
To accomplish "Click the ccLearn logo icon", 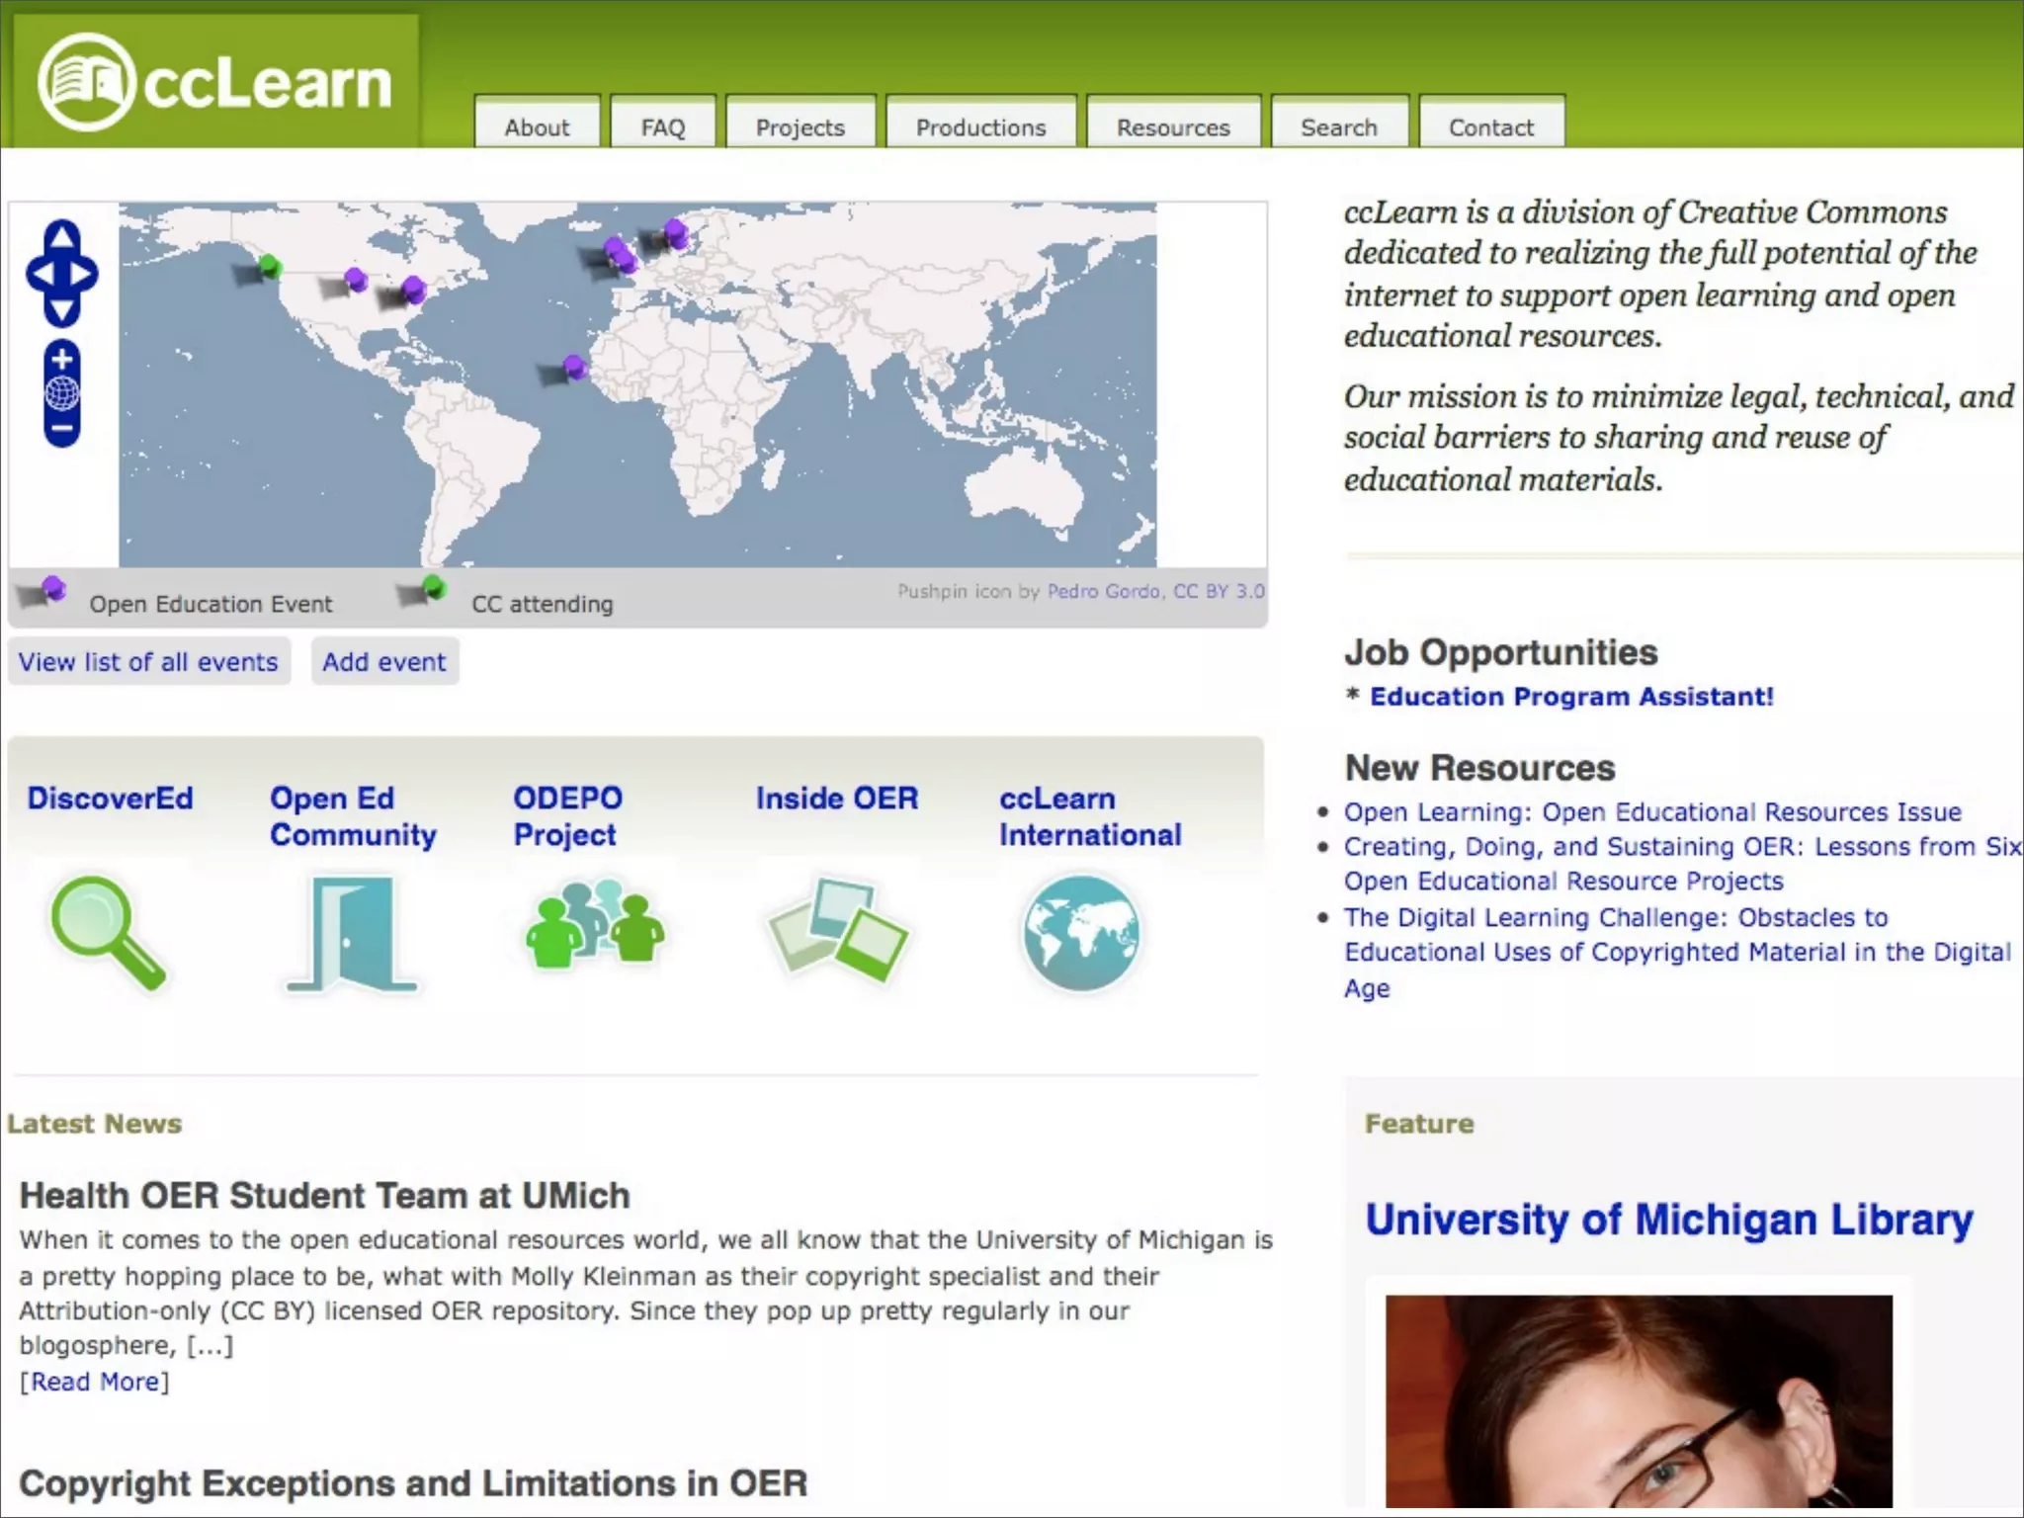I will pyautogui.click(x=86, y=82).
